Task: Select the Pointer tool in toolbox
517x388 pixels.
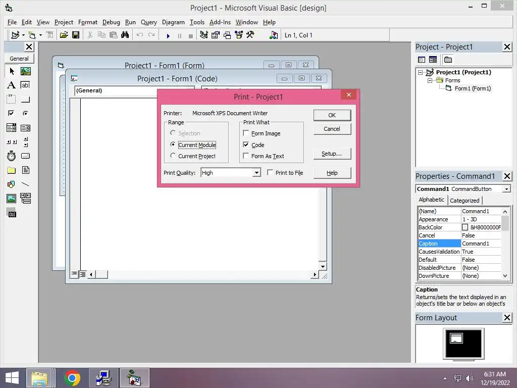Action: tap(12, 71)
